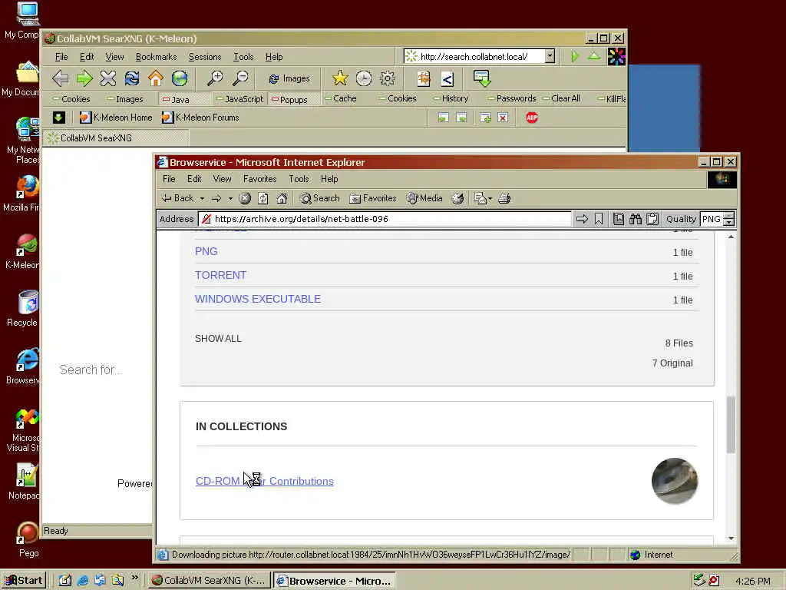Toggle Images privacy setting in K-Meleon
The image size is (786, 590).
click(125, 99)
